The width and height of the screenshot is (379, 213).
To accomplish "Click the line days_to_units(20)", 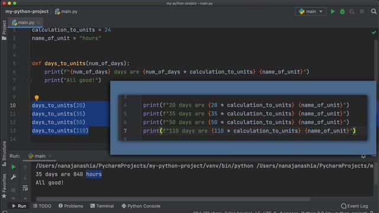I will (59, 105).
